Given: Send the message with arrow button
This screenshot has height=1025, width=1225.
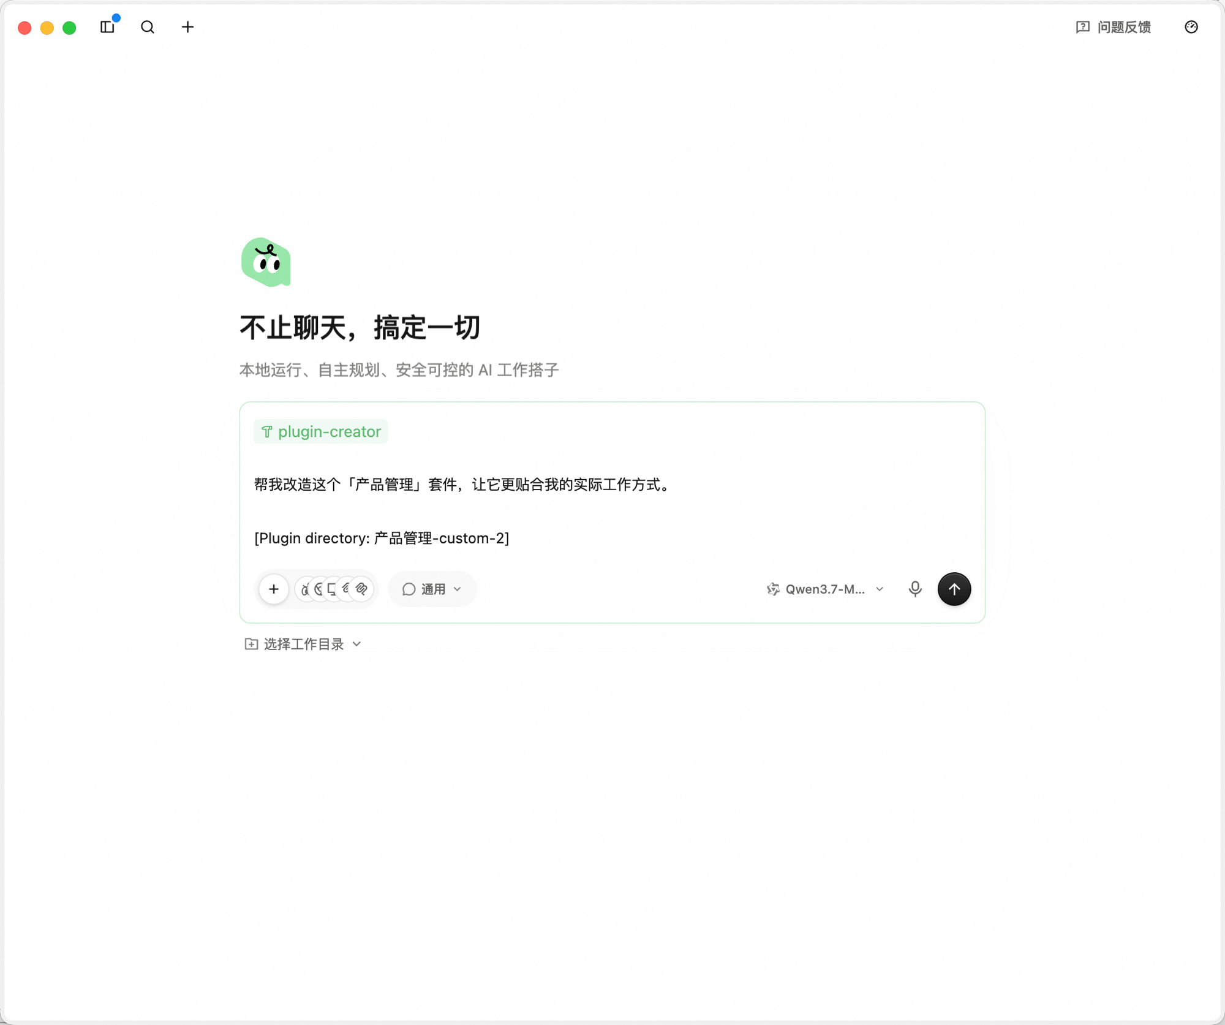Looking at the screenshot, I should pyautogui.click(x=954, y=589).
